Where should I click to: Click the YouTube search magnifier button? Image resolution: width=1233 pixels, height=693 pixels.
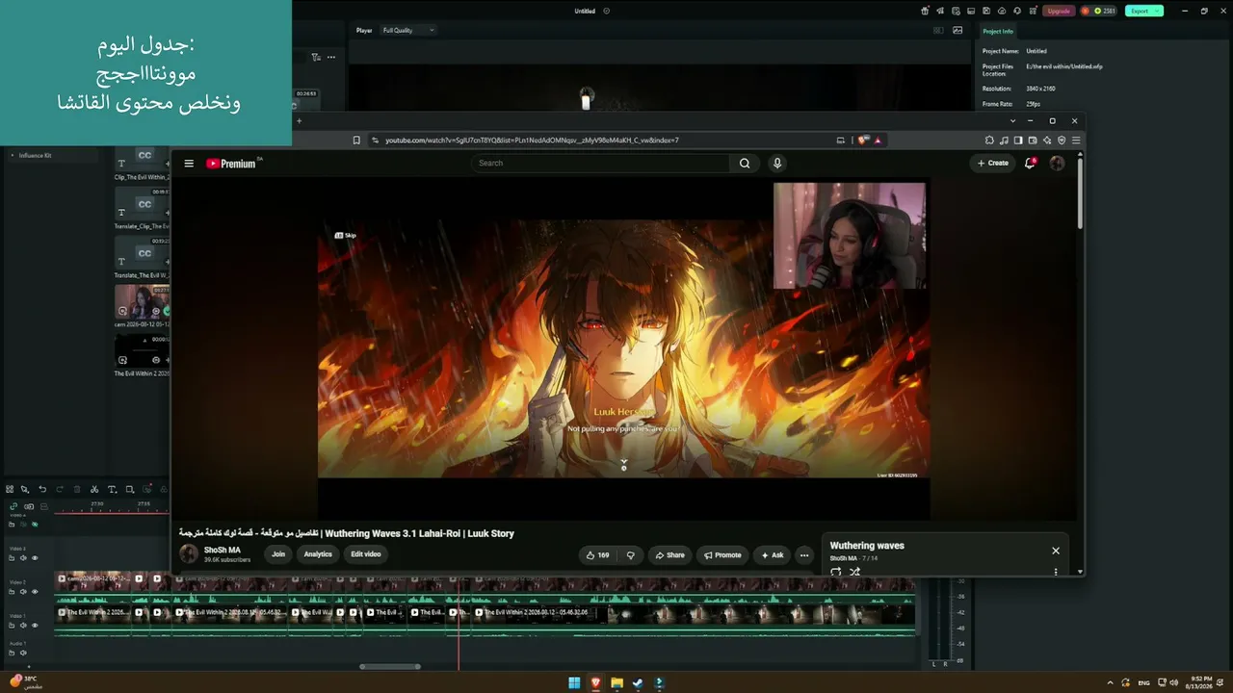click(x=745, y=164)
